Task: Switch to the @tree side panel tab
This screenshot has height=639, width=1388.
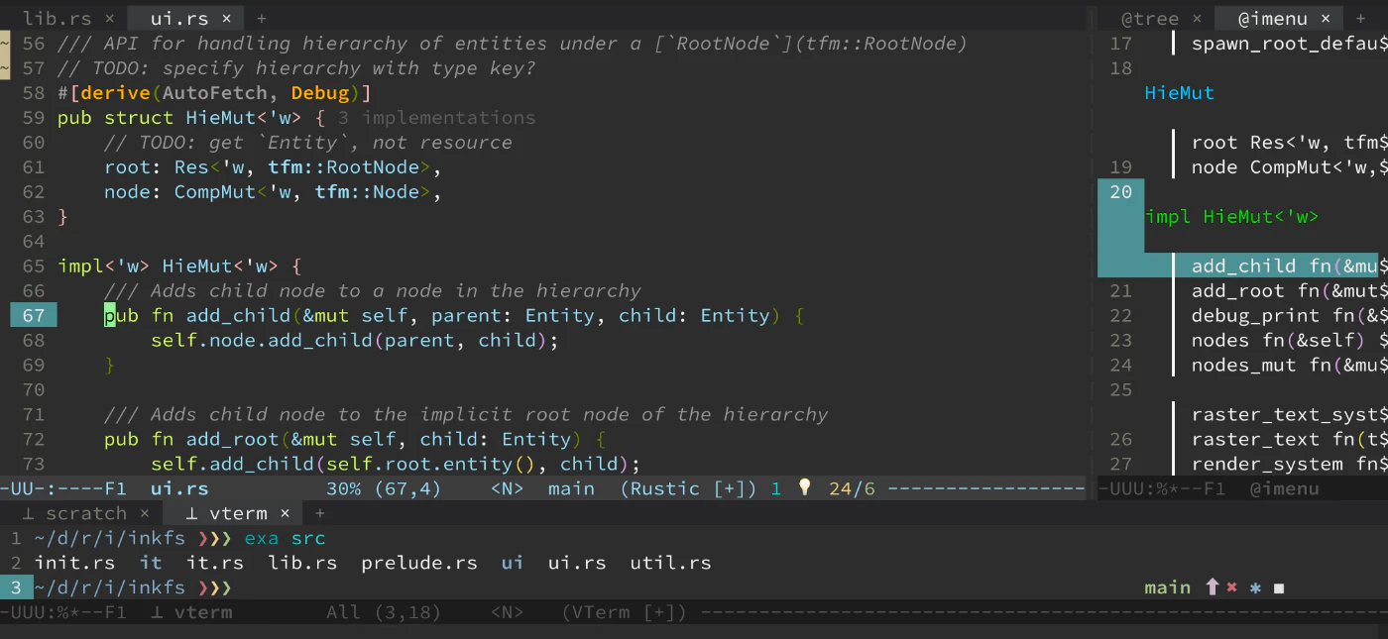Action: pyautogui.click(x=1150, y=18)
